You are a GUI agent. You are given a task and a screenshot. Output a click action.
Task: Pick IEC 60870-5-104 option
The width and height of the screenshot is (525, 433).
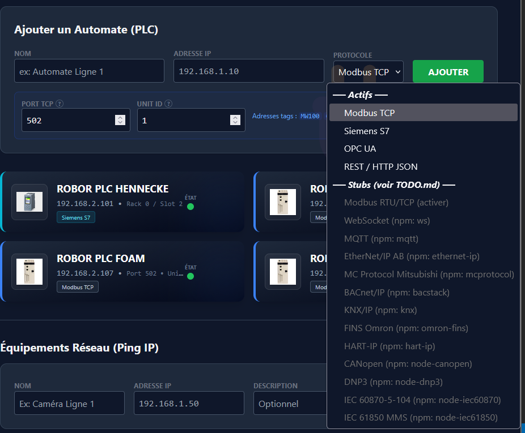point(423,400)
